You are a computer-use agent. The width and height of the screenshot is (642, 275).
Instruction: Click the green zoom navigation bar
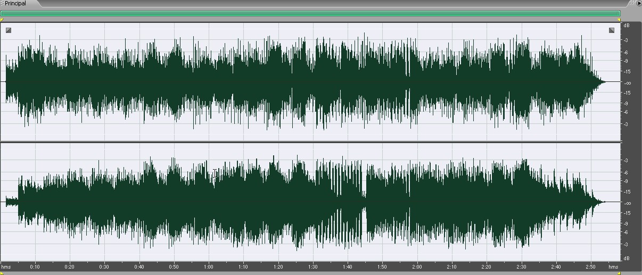point(310,13)
